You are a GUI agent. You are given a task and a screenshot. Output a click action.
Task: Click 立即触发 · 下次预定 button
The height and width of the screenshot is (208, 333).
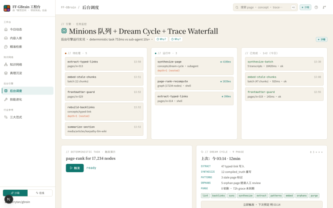(262, 204)
